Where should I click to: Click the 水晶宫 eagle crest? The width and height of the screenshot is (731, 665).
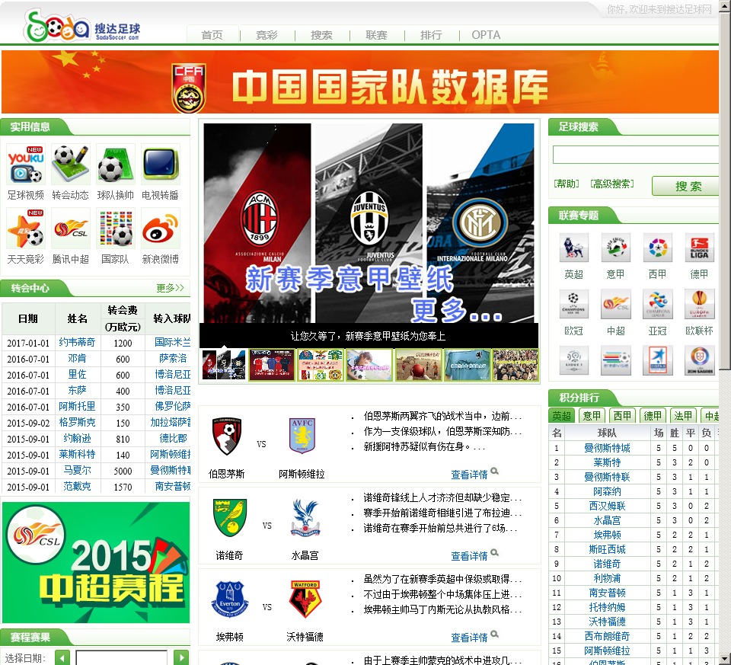[305, 518]
